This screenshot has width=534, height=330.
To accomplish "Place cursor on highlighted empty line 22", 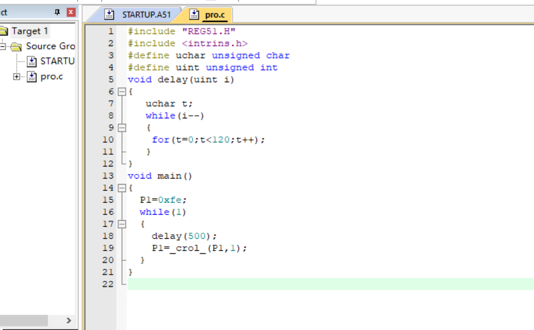I will (x=330, y=284).
